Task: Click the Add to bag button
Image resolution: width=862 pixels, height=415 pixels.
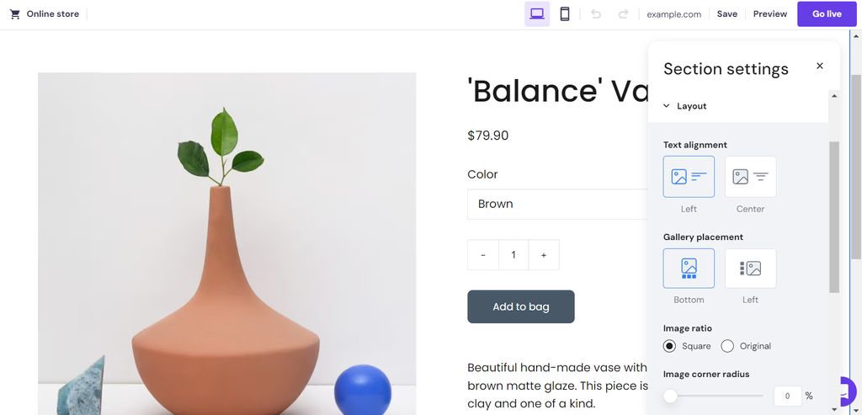Action: 521,306
